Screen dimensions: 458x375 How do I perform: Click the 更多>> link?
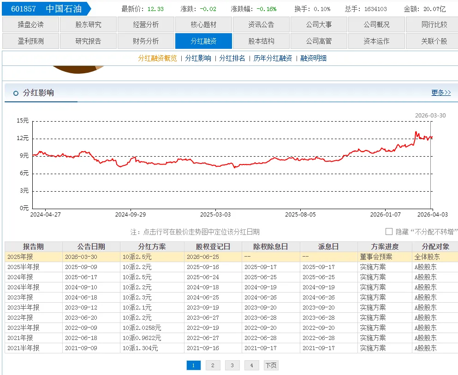click(441, 93)
